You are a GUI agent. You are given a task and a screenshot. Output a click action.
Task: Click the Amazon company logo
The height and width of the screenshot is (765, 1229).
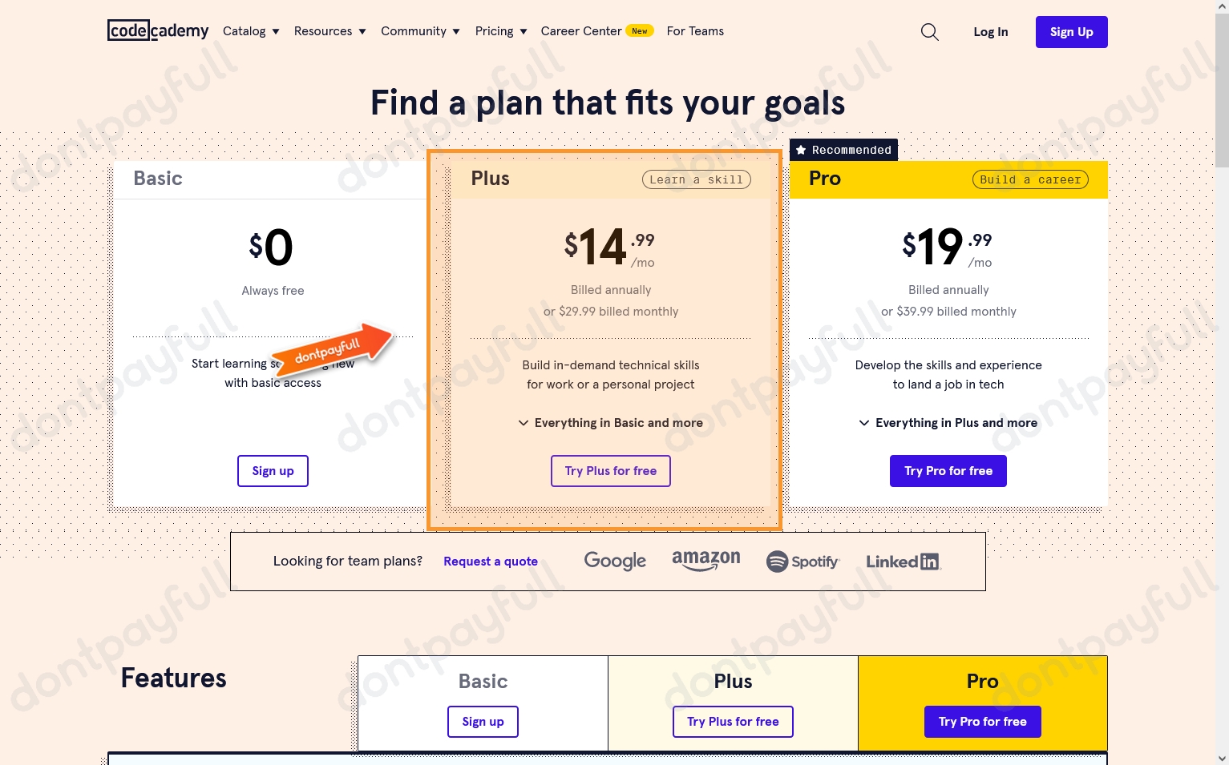(705, 561)
